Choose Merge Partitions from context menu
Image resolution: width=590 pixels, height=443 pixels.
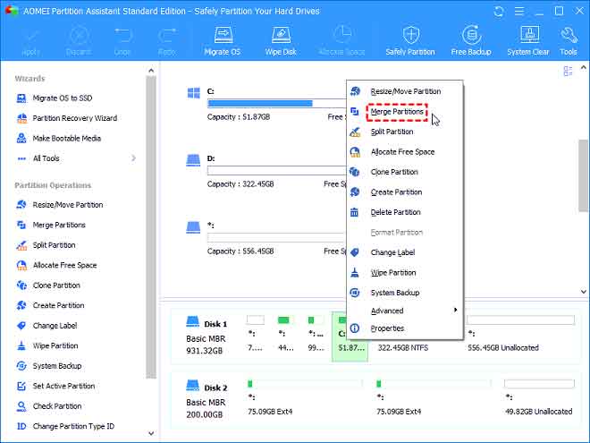pyautogui.click(x=405, y=112)
